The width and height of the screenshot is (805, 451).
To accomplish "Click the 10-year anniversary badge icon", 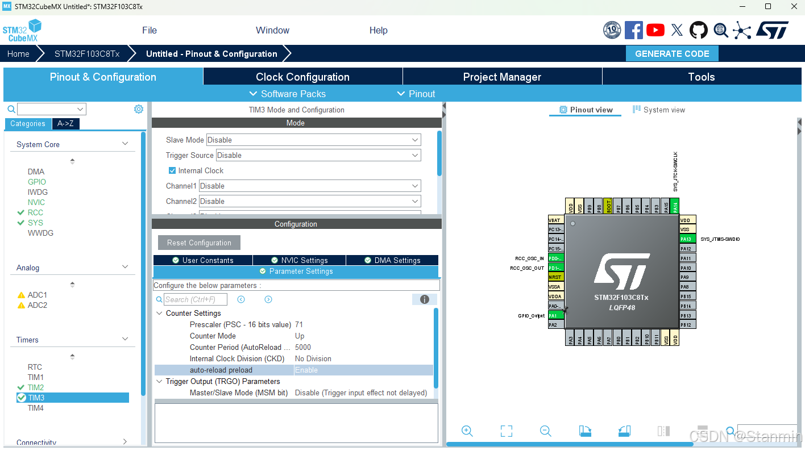I will 612,30.
